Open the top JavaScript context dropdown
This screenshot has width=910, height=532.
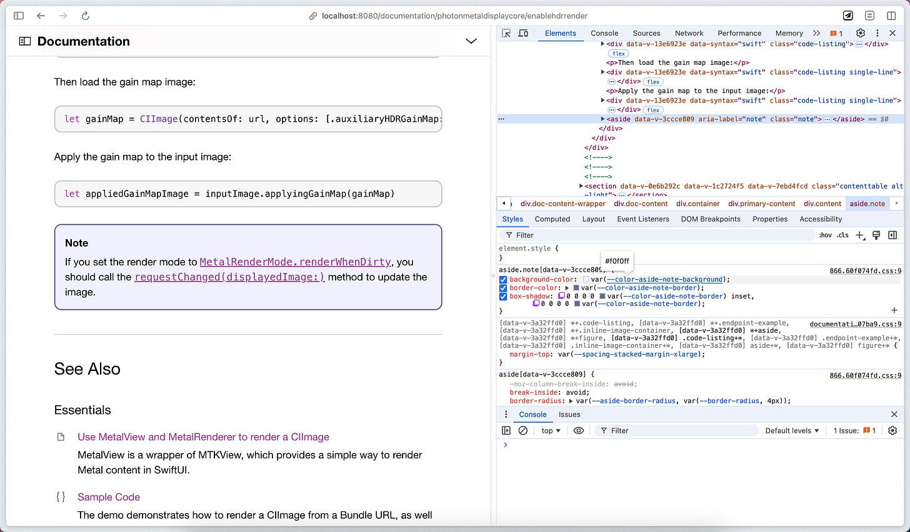click(551, 431)
